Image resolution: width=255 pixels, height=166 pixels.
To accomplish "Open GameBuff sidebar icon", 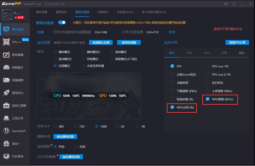I will (x=6, y=131).
